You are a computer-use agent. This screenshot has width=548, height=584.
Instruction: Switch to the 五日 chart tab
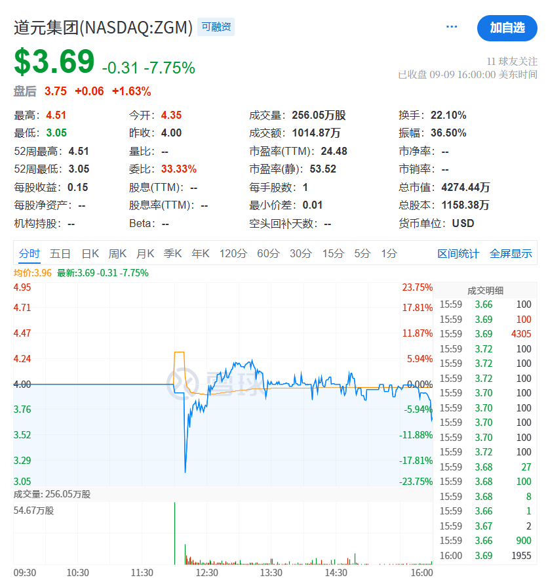pyautogui.click(x=60, y=253)
